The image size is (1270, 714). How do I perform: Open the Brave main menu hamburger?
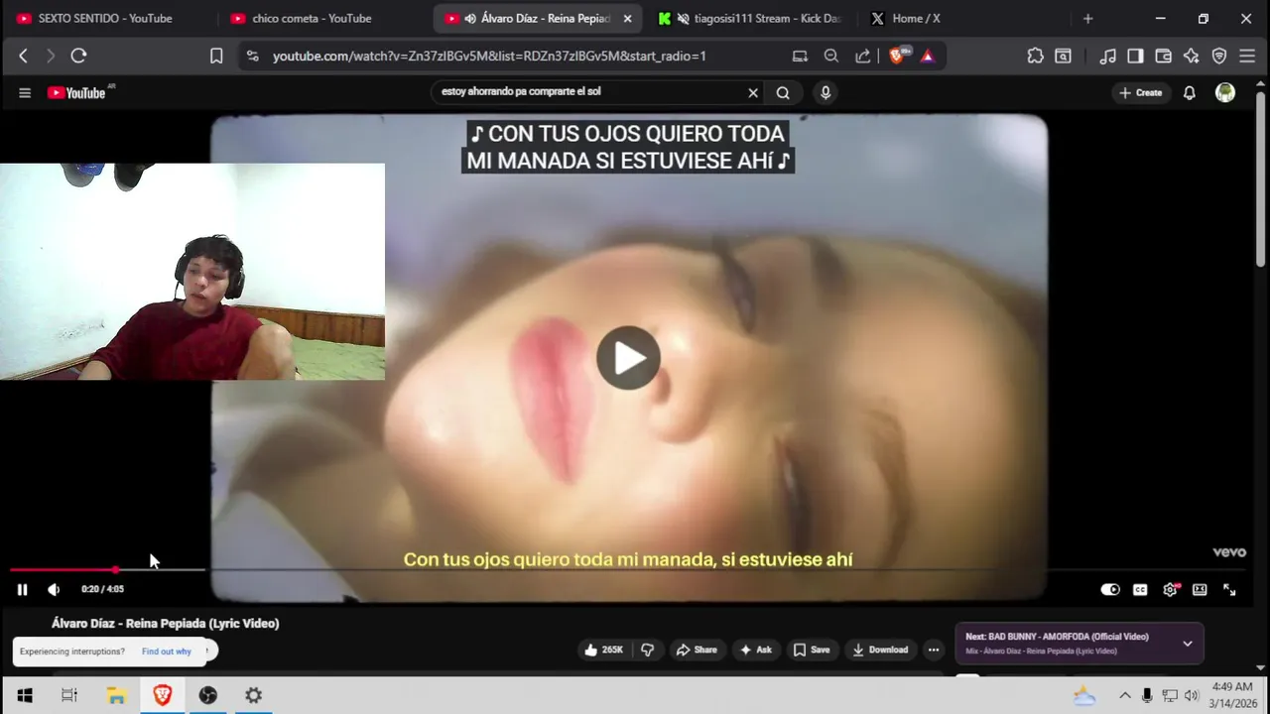point(1247,57)
